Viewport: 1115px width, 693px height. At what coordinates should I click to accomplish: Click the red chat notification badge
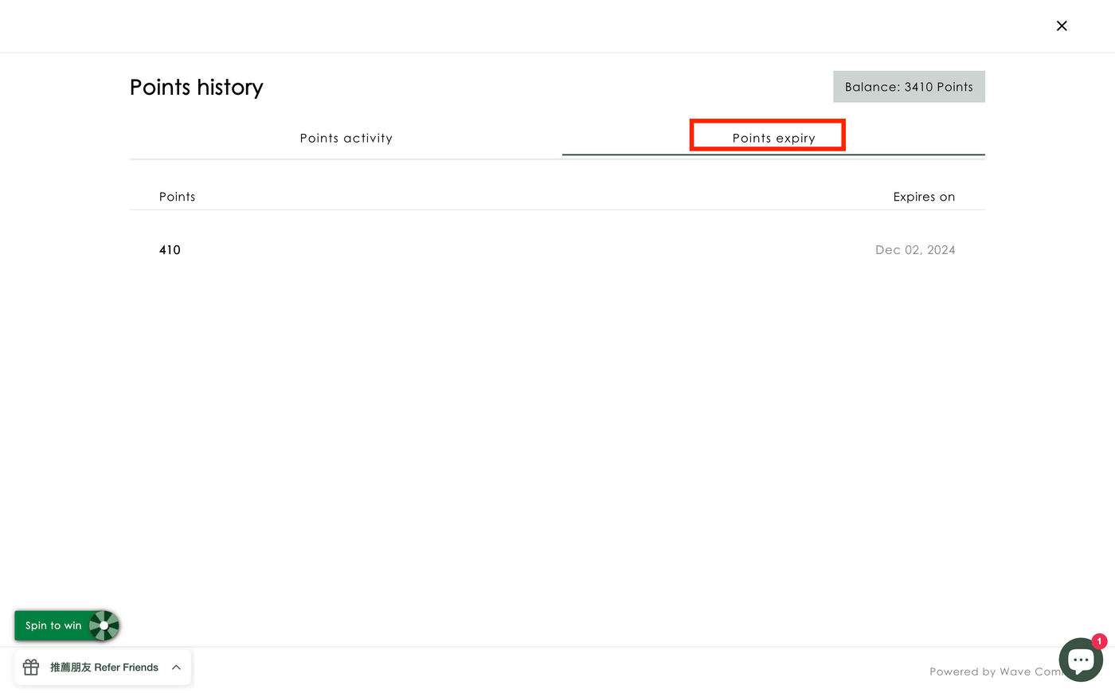click(x=1099, y=641)
